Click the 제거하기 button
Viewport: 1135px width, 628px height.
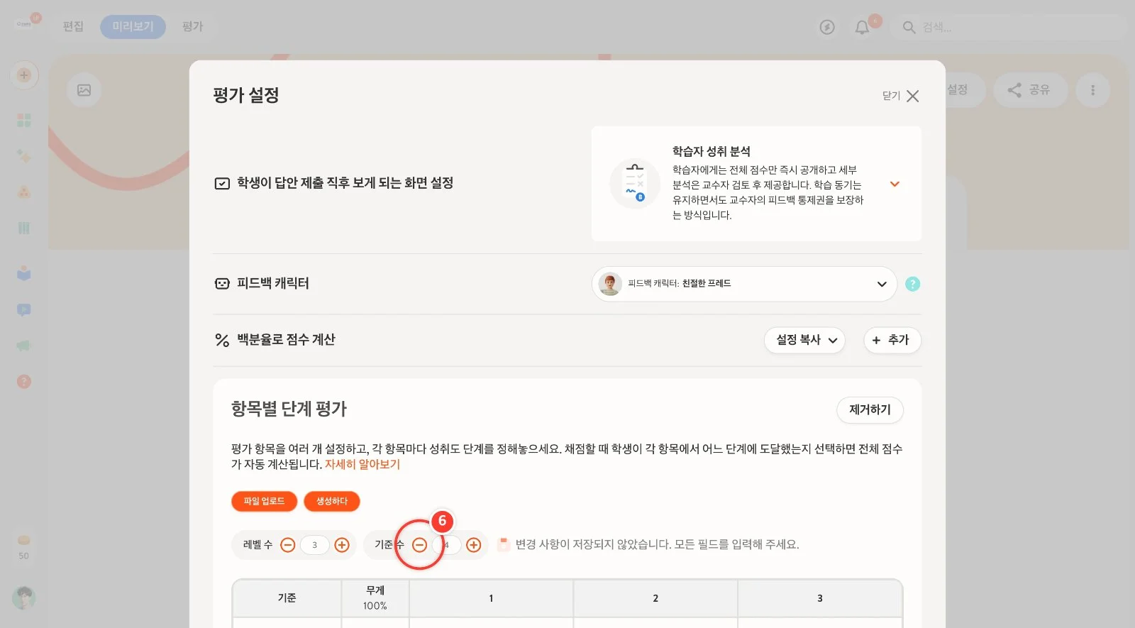[x=870, y=409]
